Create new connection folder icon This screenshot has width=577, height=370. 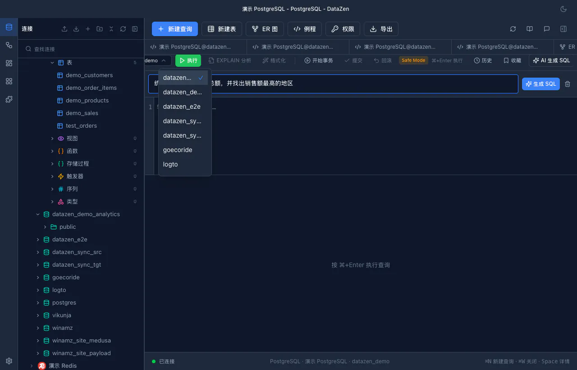pyautogui.click(x=100, y=29)
